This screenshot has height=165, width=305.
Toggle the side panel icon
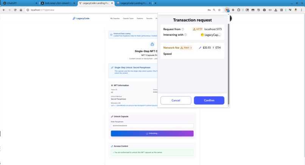tap(282, 10)
